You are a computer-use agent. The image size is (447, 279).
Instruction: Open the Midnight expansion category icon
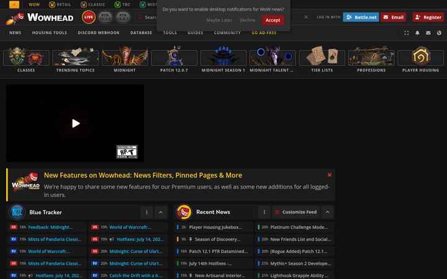point(125,56)
